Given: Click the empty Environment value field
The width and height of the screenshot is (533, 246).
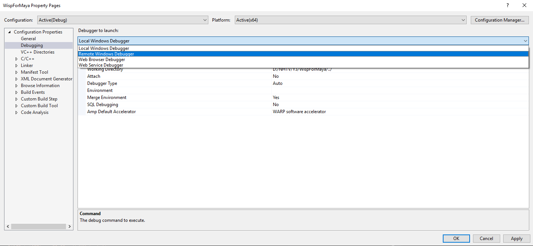Looking at the screenshot, I should click(x=400, y=90).
